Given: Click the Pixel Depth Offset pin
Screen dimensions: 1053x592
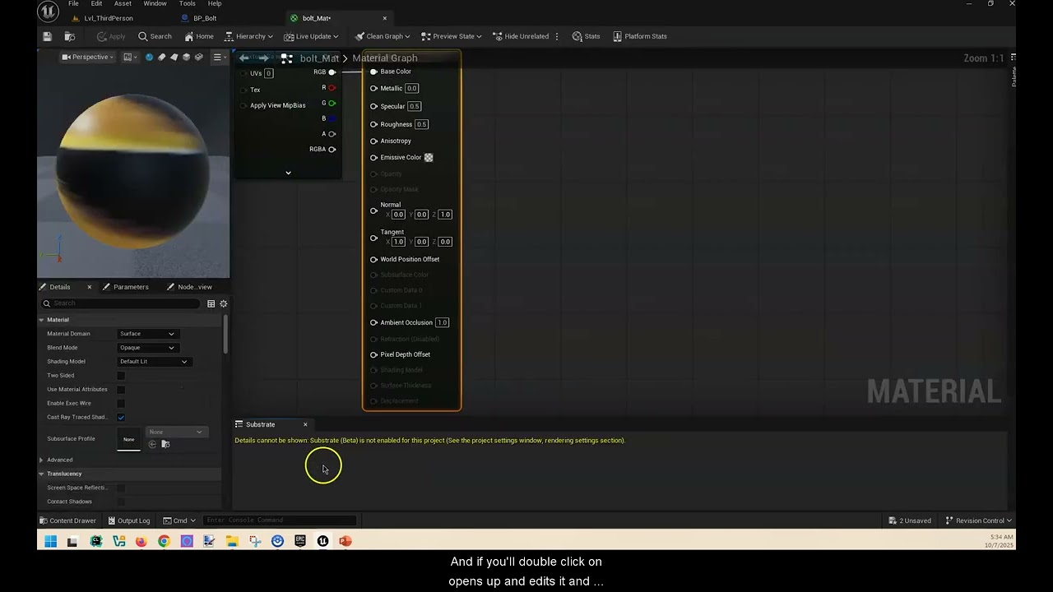Looking at the screenshot, I should pyautogui.click(x=373, y=354).
